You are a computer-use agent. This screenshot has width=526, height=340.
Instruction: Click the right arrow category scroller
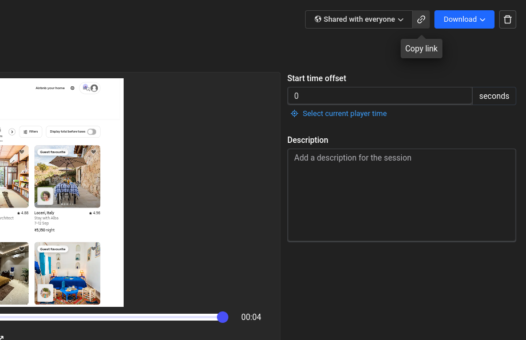point(12,131)
